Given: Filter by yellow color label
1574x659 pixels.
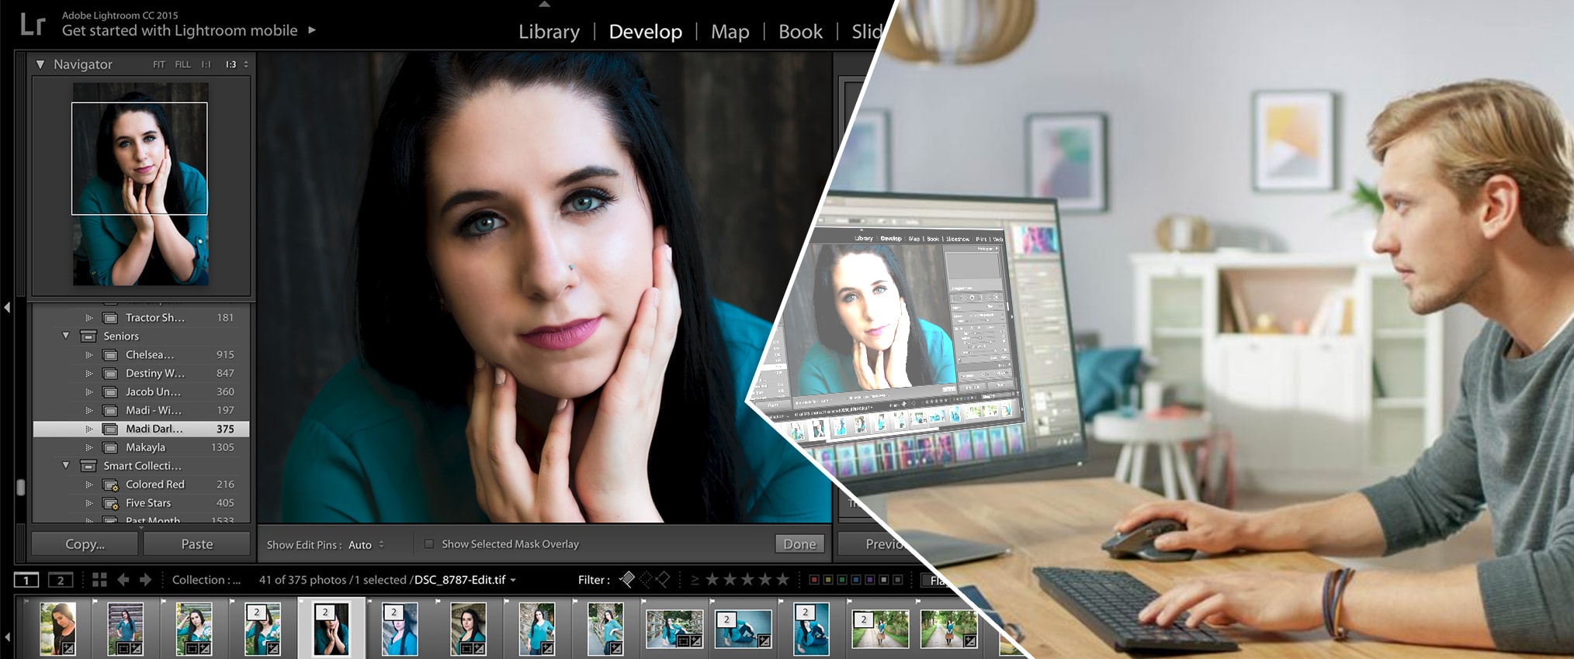Looking at the screenshot, I should pos(828,580).
